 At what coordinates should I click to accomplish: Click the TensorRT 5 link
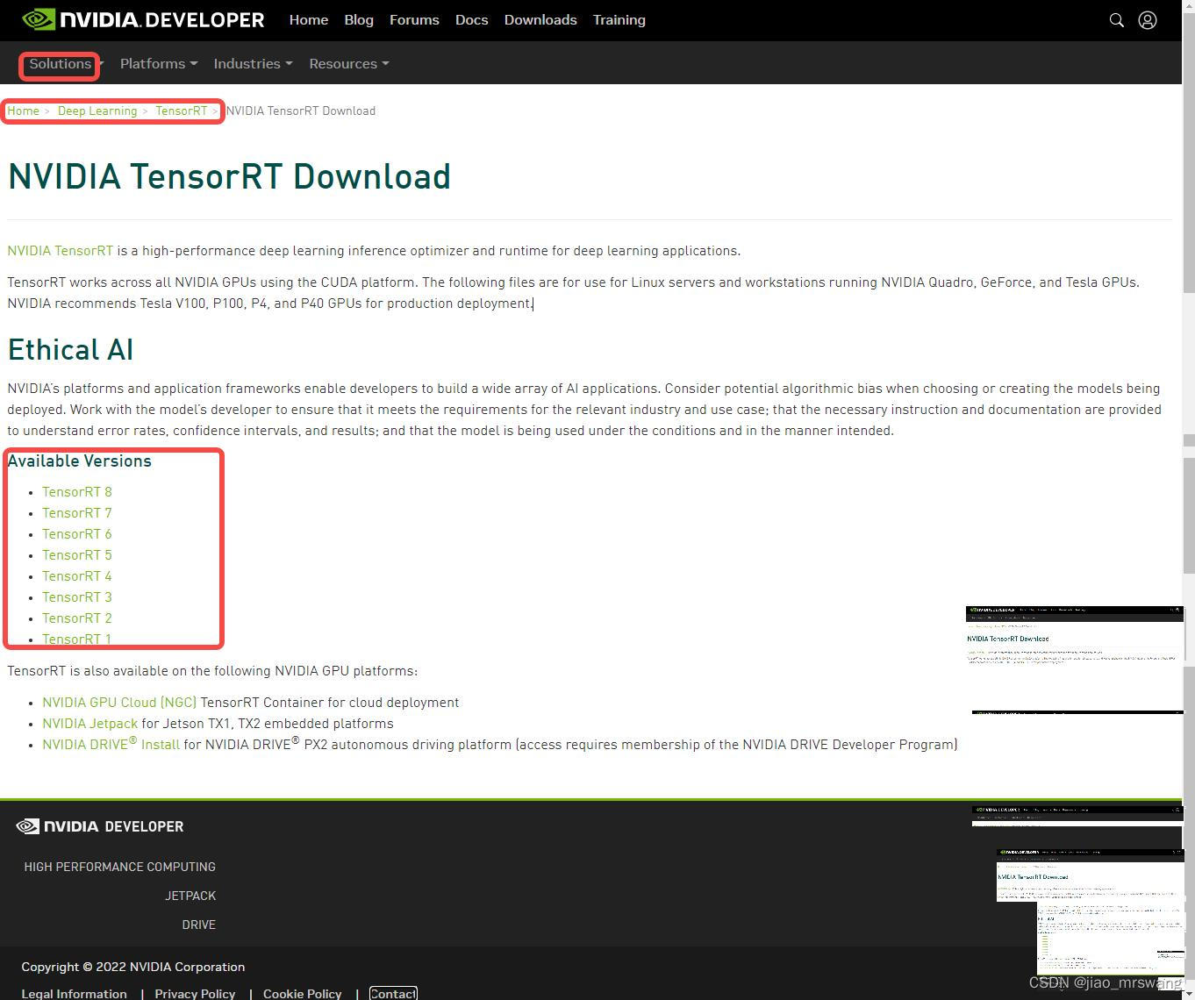pyautogui.click(x=76, y=554)
